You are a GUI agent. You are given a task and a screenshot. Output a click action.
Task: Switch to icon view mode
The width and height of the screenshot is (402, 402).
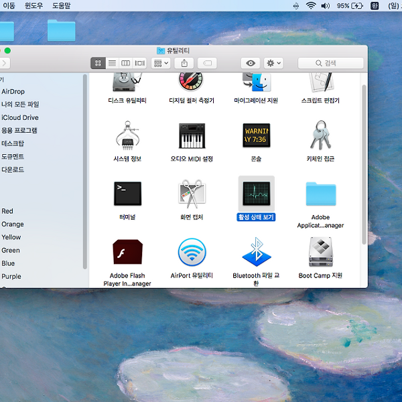(98, 63)
